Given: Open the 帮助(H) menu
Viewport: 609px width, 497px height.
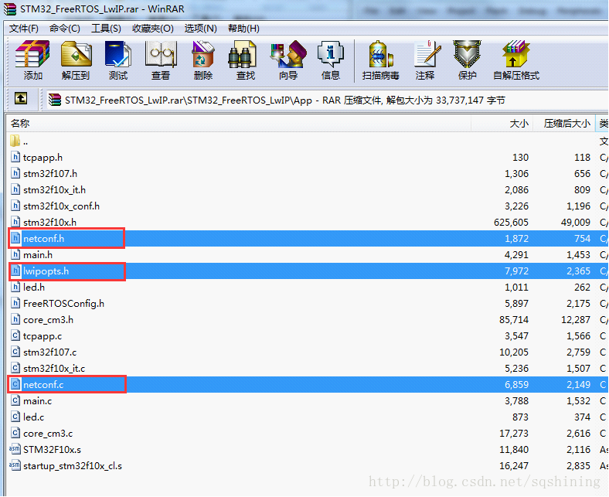Looking at the screenshot, I should (x=243, y=29).
